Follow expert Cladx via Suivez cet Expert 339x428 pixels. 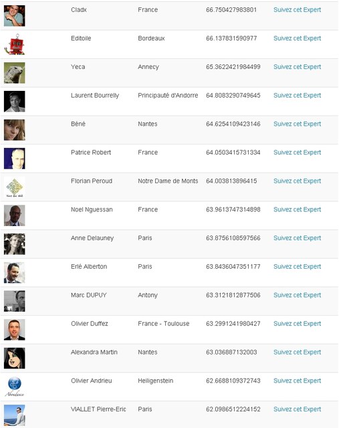pyautogui.click(x=298, y=10)
